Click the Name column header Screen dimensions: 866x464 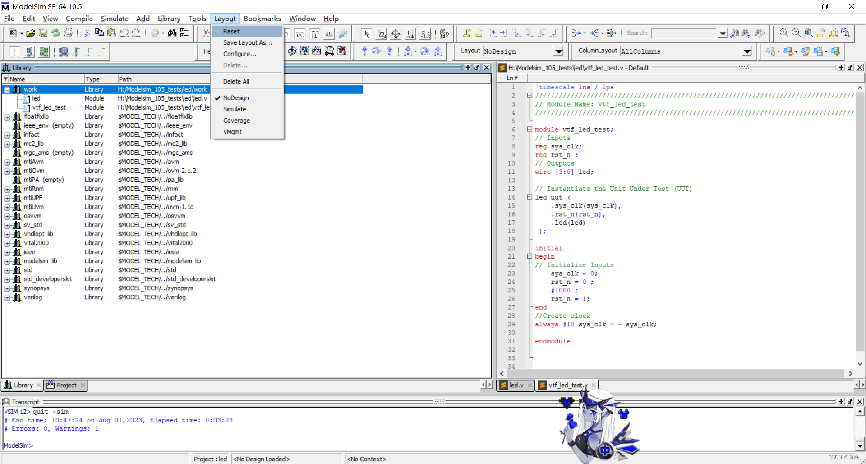point(43,79)
